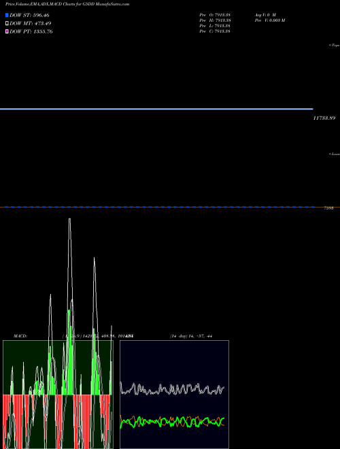Viewport: 340px width, 449px height.
Task: Click the white ADX line in indicator panel
Action: (172, 389)
